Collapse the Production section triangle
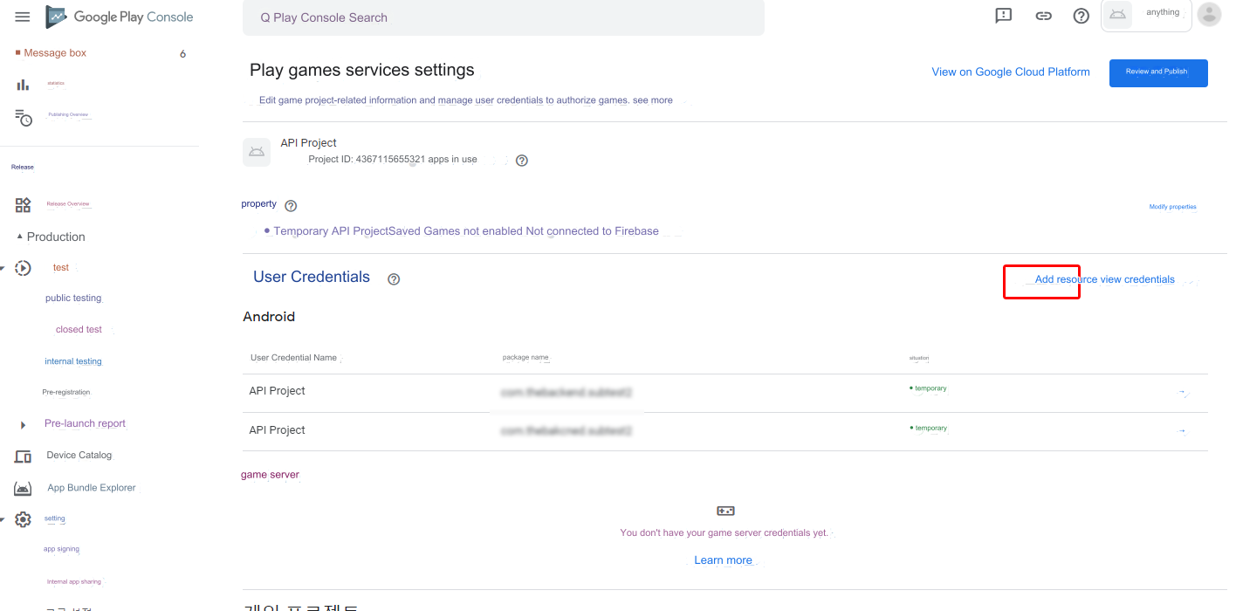 tap(19, 237)
